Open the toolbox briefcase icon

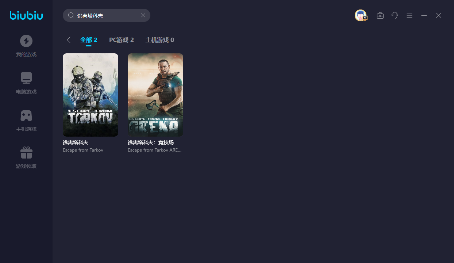[380, 15]
